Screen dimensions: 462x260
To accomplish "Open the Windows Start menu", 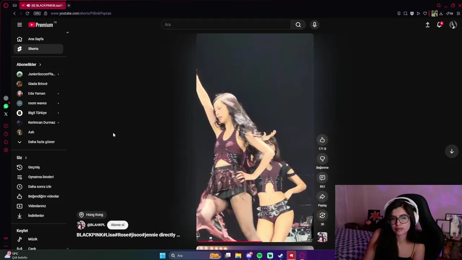I will [163, 256].
